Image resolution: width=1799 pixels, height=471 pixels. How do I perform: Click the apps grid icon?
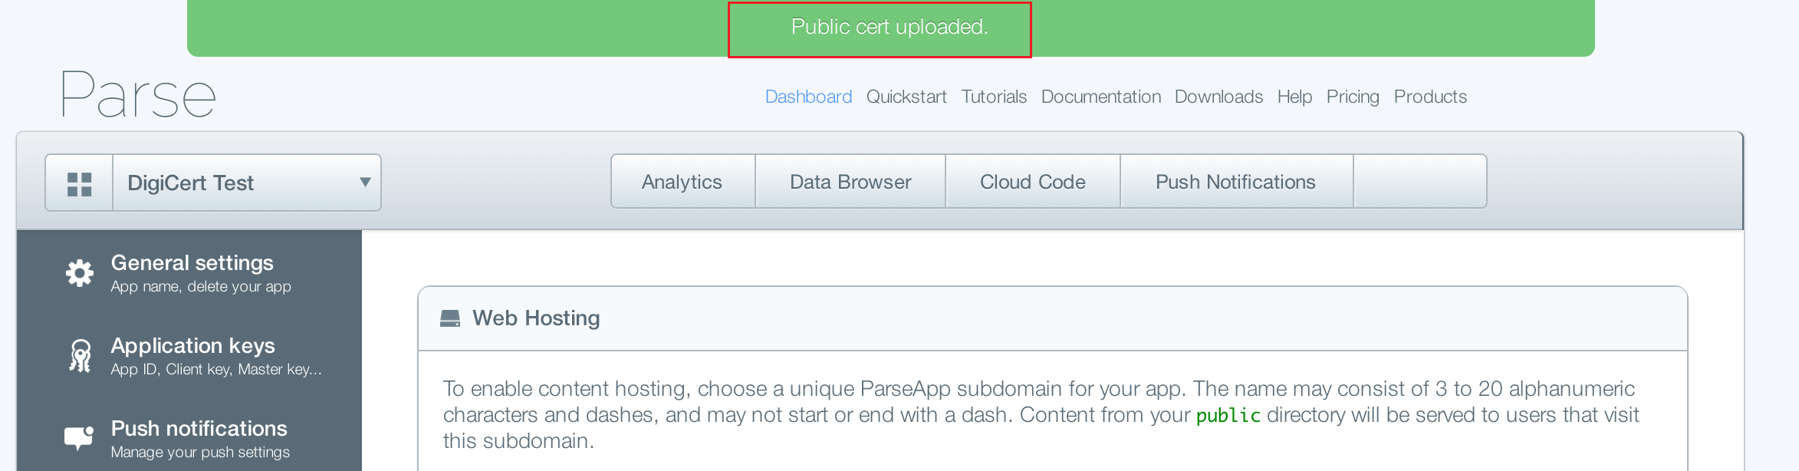pyautogui.click(x=79, y=183)
